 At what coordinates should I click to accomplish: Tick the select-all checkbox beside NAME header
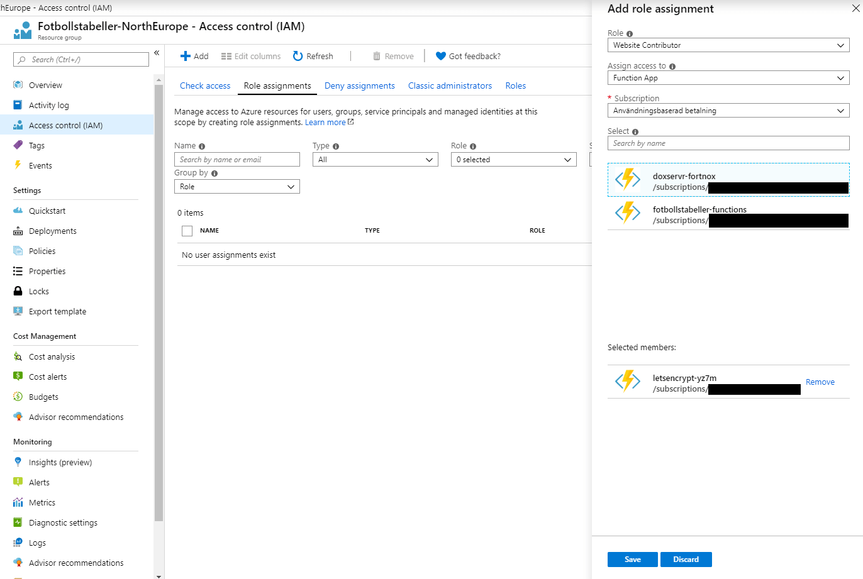pos(187,231)
